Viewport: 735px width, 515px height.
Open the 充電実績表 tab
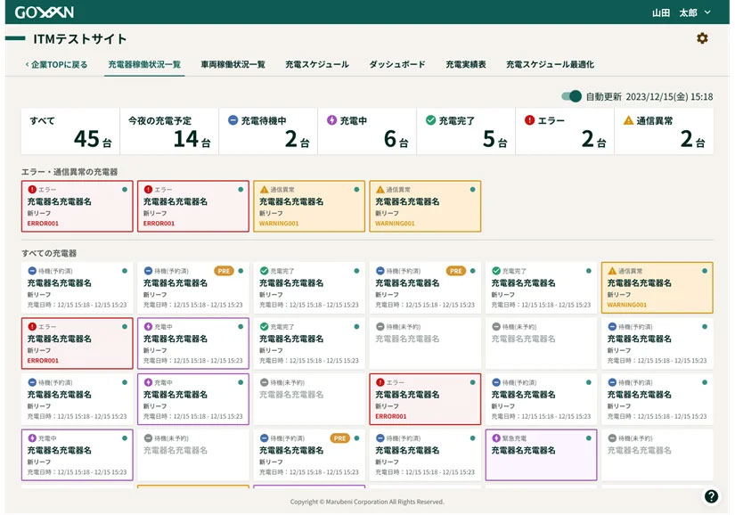(465, 64)
